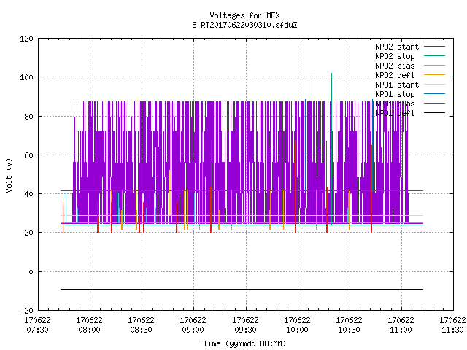Click the yellow NPD1 start legend line

point(434,85)
